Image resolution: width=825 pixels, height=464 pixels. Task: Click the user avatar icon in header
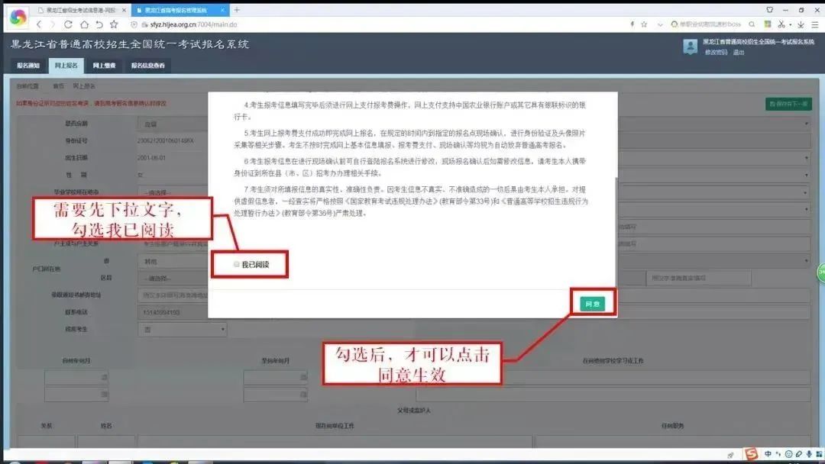pyautogui.click(x=690, y=47)
